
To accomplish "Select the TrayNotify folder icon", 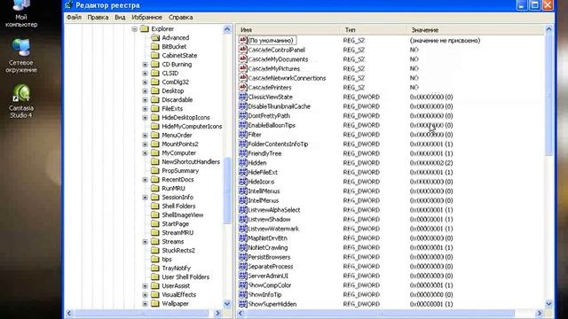I will point(155,268).
